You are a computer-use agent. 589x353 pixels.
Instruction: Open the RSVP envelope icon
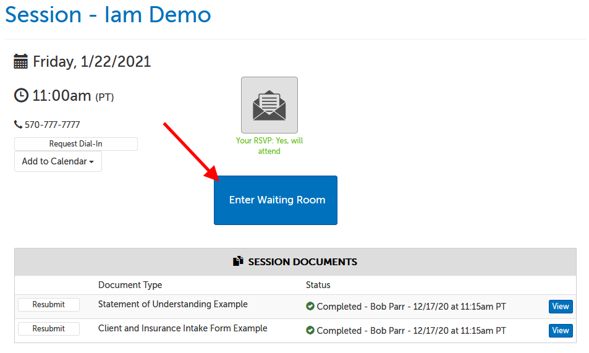[269, 105]
